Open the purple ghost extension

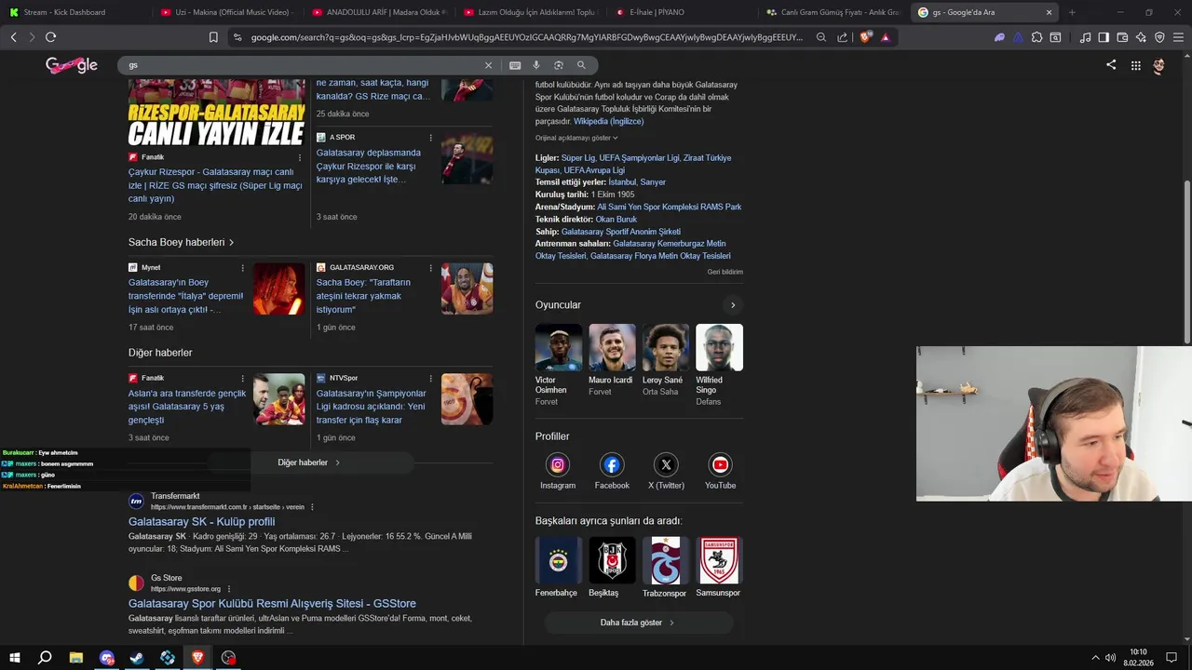click(x=999, y=37)
